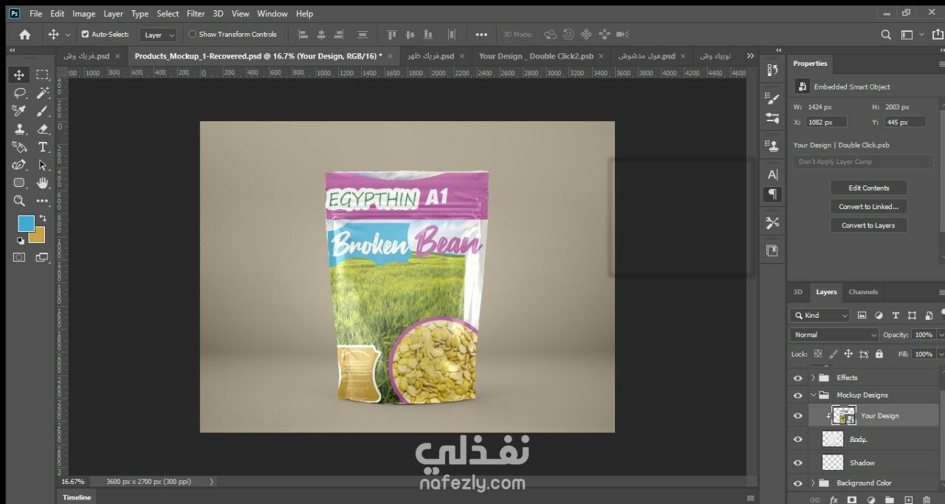Add a layer style with fx icon
Image resolution: width=945 pixels, height=504 pixels.
pyautogui.click(x=834, y=500)
